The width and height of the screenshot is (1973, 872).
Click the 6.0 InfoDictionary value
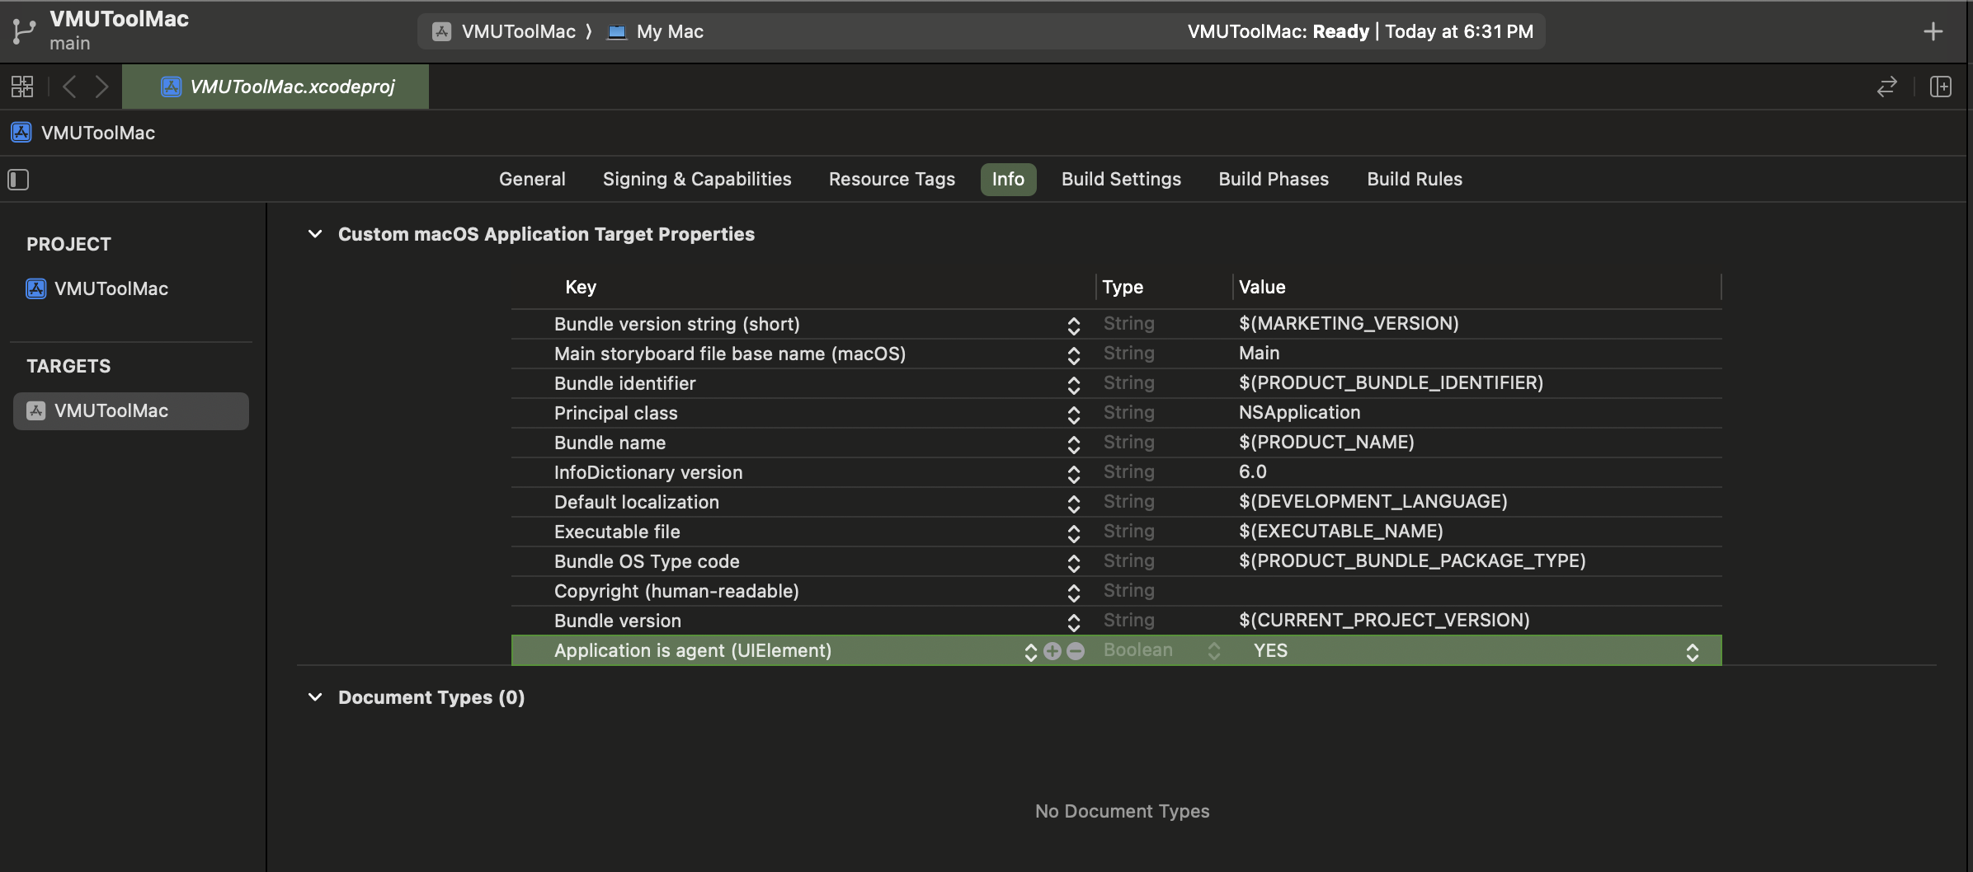(x=1252, y=471)
